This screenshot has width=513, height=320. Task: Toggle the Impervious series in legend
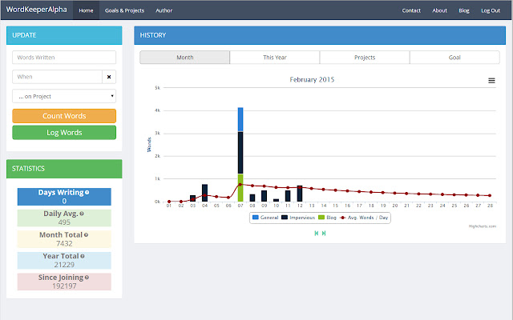coord(297,218)
